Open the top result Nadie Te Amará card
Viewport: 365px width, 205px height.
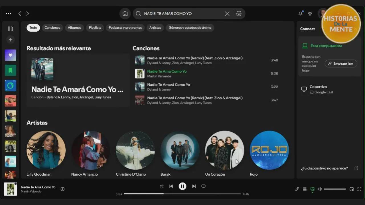[78, 80]
